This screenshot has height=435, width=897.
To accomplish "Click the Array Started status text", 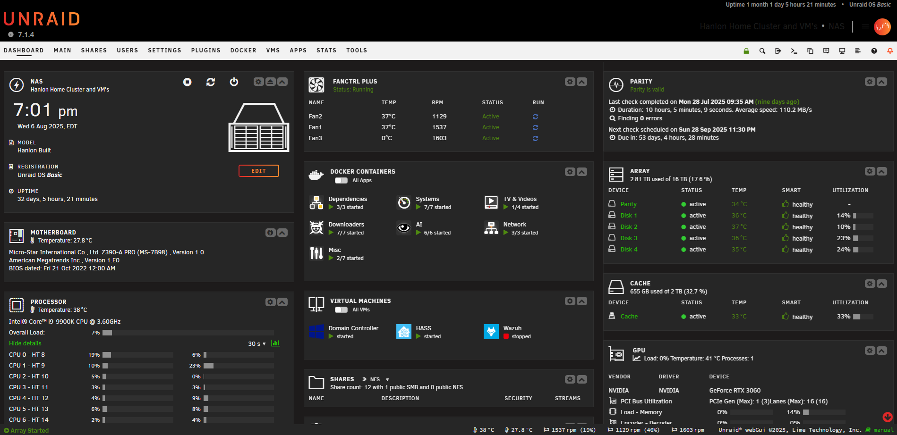I will pos(29,430).
